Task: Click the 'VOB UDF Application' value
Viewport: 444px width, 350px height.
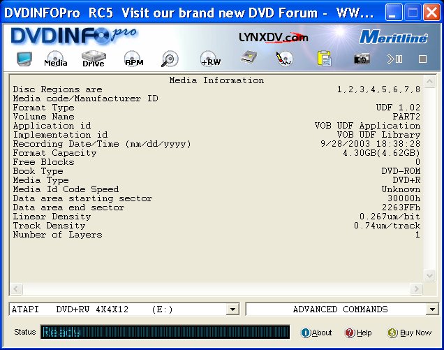Action: (x=367, y=126)
